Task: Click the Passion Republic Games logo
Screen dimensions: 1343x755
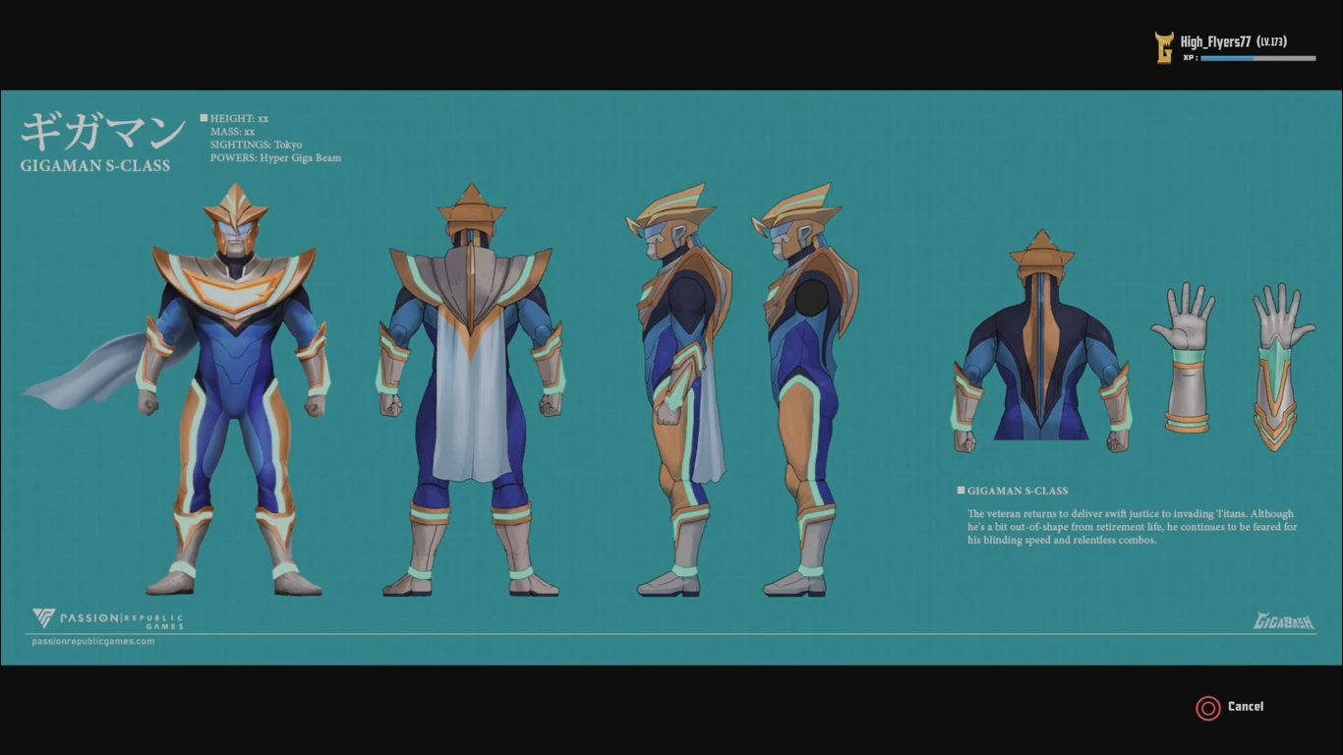Action: tap(107, 619)
